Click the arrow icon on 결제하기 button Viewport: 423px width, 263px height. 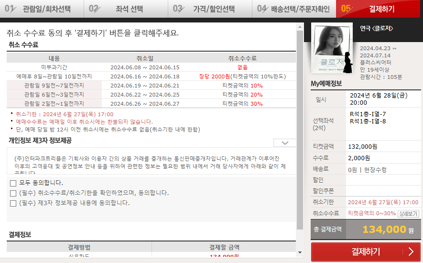click(x=411, y=252)
